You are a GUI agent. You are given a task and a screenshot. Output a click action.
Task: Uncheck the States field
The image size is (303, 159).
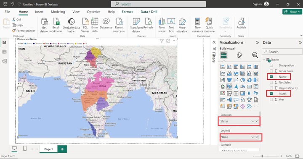pyautogui.click(x=271, y=94)
